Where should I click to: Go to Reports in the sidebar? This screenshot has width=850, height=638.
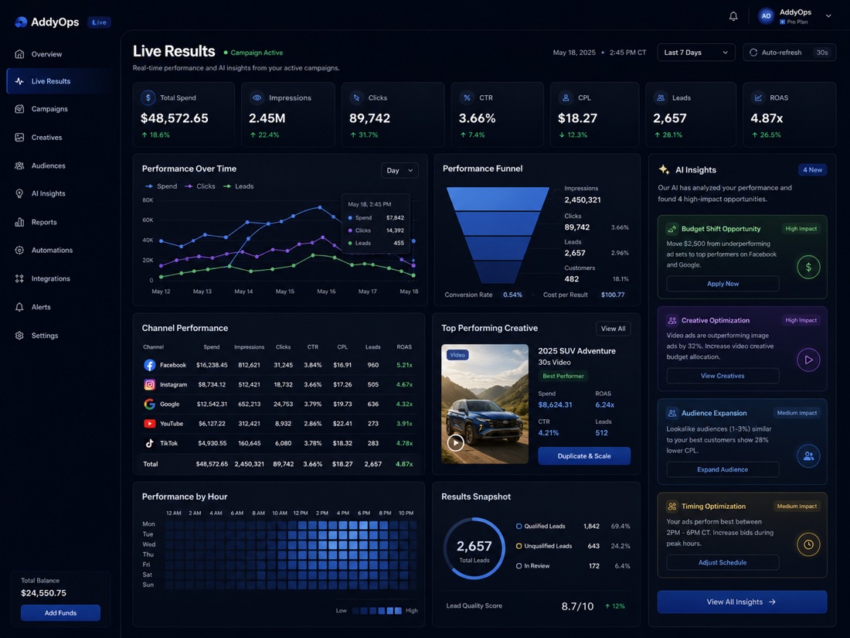57,222
